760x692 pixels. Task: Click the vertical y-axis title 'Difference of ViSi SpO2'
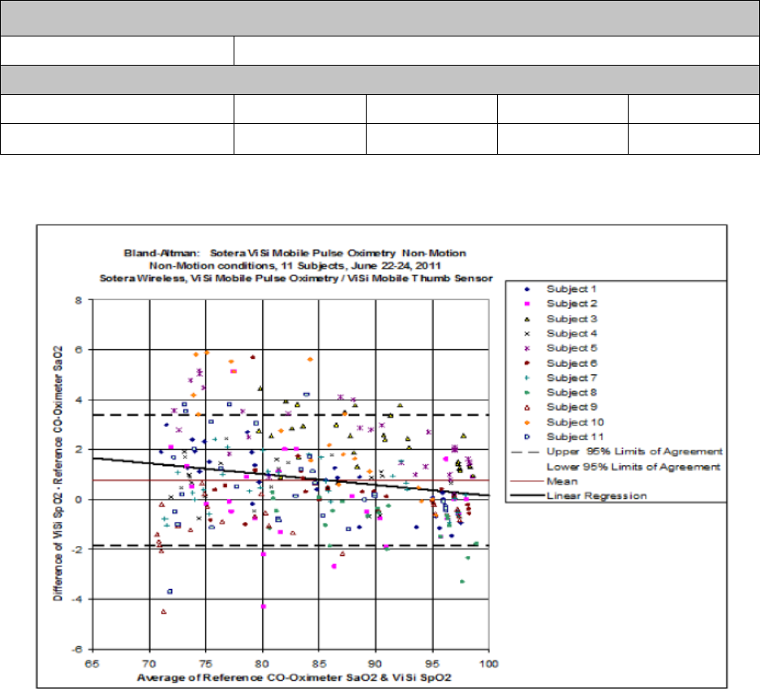point(58,473)
